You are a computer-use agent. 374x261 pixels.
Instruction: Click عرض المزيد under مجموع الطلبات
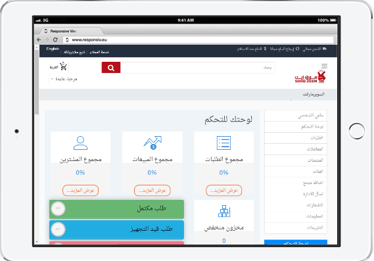(223, 191)
